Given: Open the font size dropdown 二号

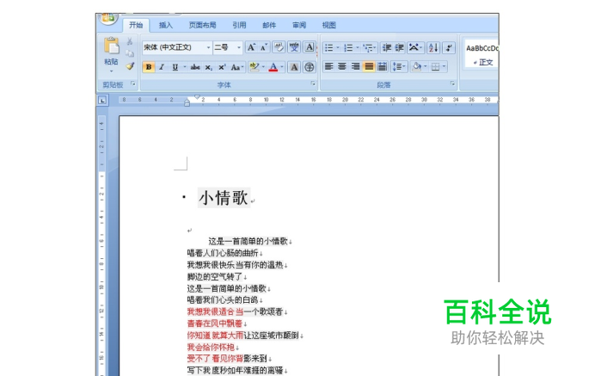Looking at the screenshot, I should coord(239,47).
